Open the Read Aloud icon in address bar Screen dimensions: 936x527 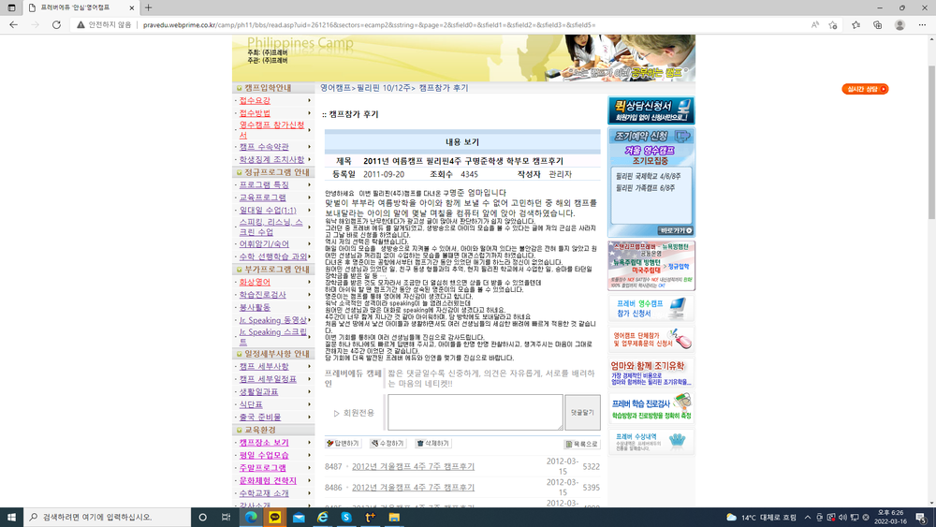[x=815, y=25]
